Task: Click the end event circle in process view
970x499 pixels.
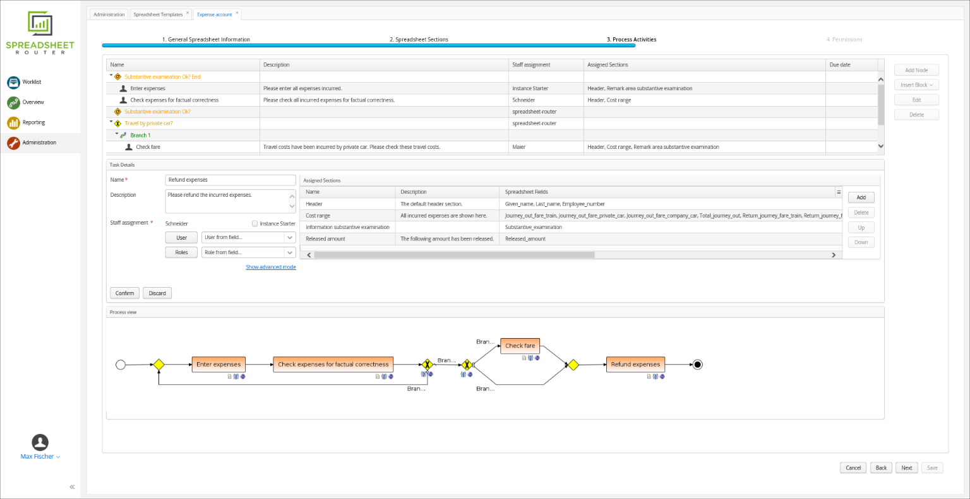Action: coord(697,365)
